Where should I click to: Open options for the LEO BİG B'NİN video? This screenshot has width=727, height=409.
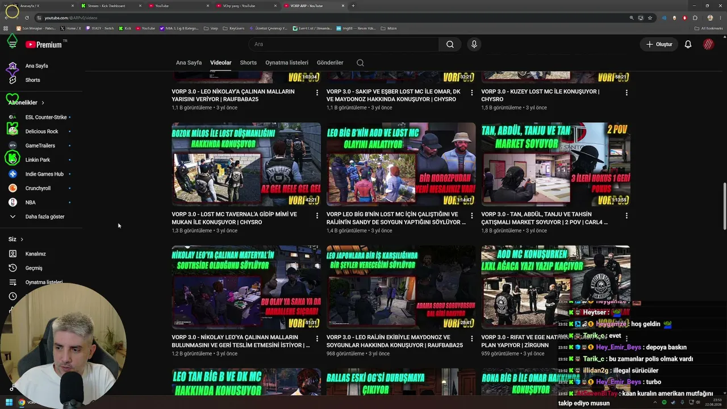coord(471,215)
